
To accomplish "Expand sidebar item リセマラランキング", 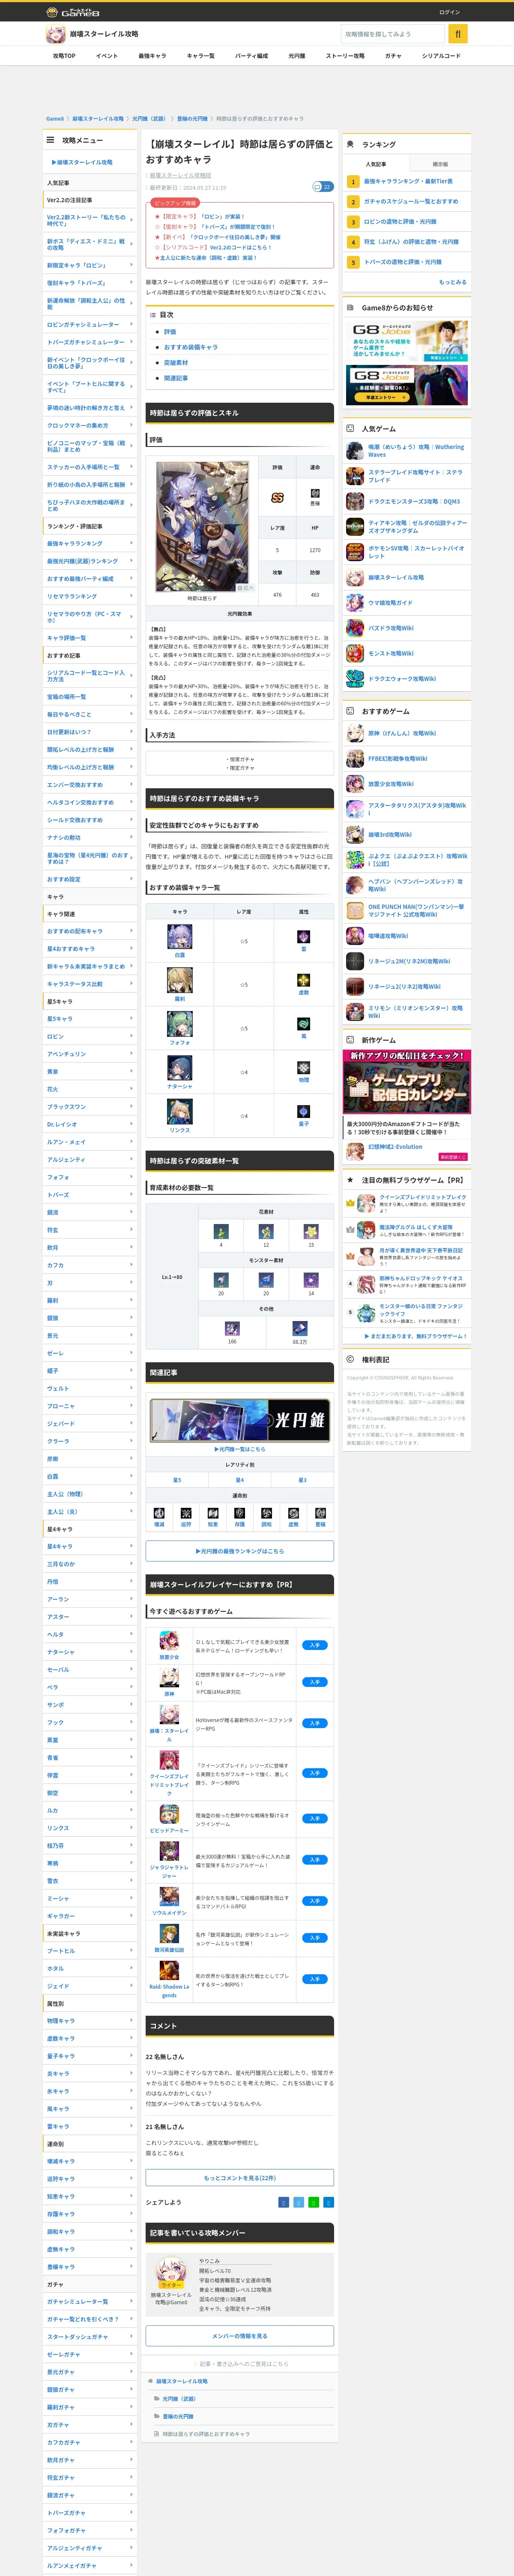I will click(x=90, y=596).
